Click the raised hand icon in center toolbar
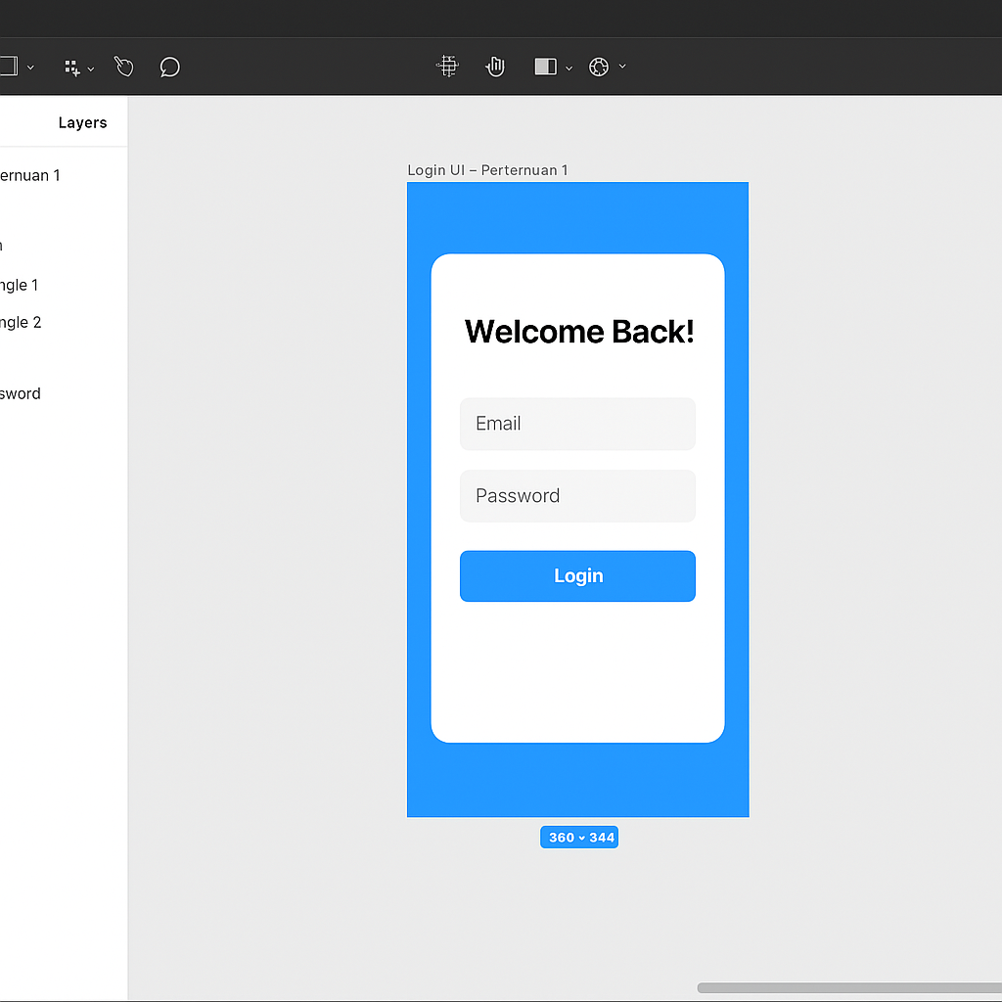The image size is (1002, 1002). point(495,67)
